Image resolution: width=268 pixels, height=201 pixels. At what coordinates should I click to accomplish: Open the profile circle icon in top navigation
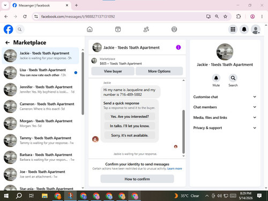174,29
